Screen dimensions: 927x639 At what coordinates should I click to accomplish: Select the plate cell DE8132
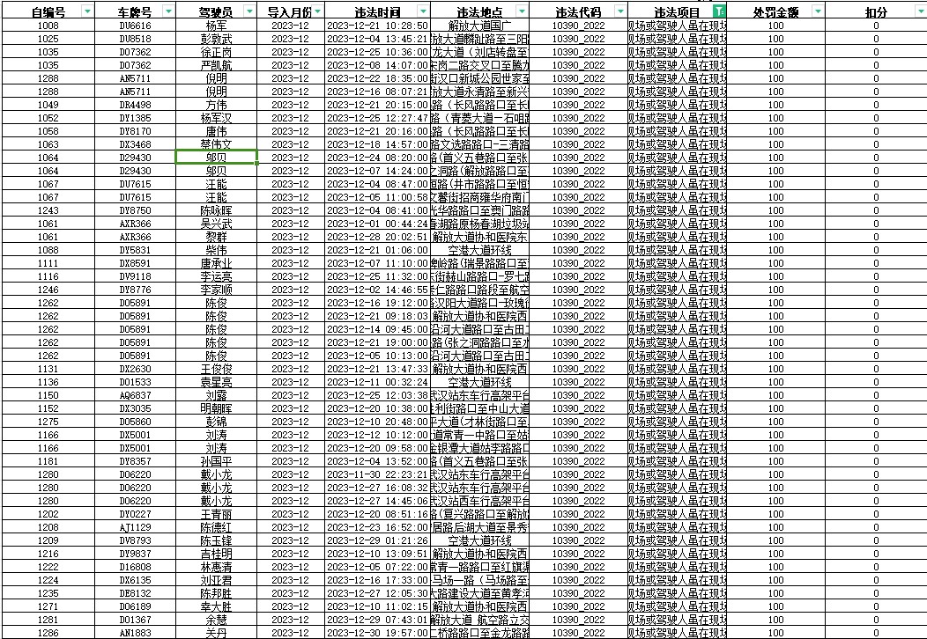point(135,593)
